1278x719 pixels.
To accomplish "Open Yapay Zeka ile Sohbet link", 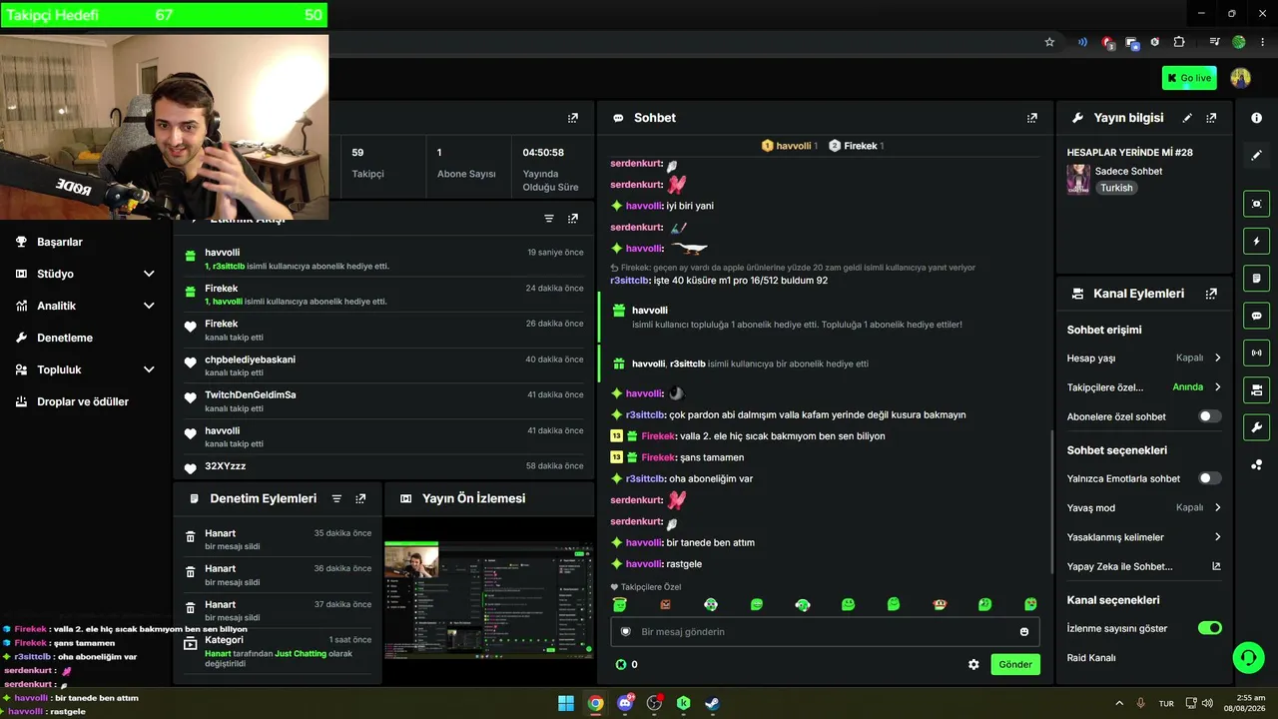I will click(x=1144, y=566).
